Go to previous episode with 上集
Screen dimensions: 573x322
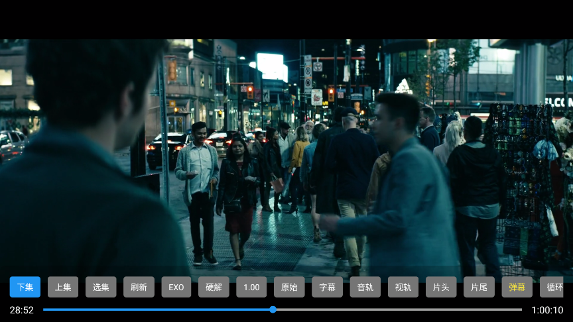tap(63, 287)
